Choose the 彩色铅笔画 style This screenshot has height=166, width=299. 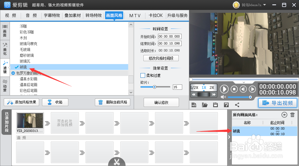click(x=28, y=91)
